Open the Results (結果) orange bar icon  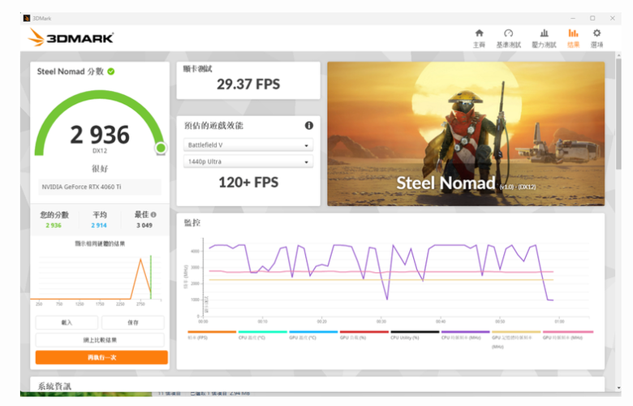(x=573, y=33)
